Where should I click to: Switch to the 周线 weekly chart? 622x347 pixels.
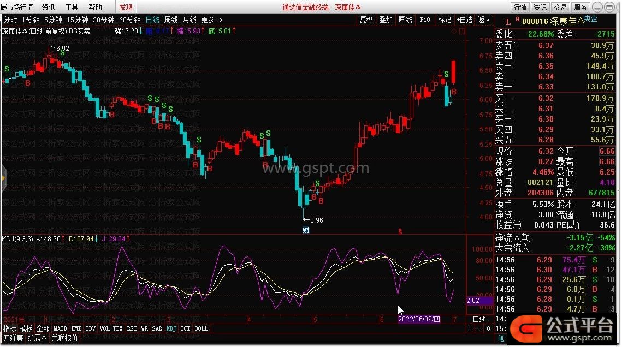click(x=171, y=20)
